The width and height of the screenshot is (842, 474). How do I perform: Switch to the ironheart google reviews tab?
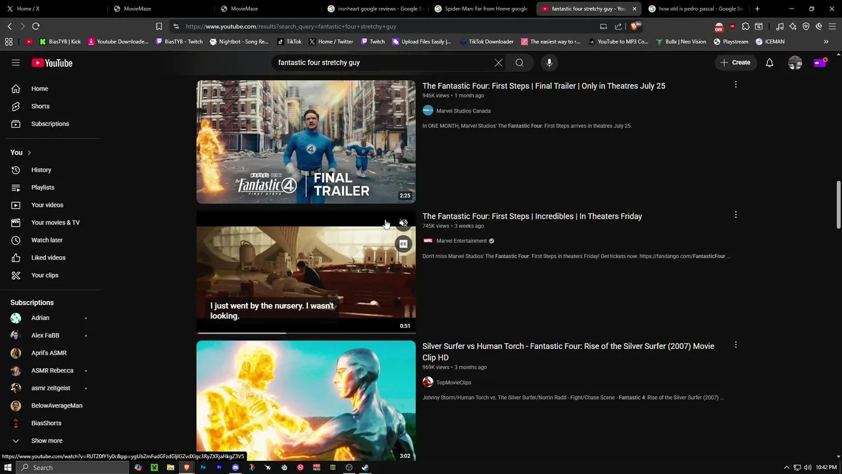pos(376,9)
